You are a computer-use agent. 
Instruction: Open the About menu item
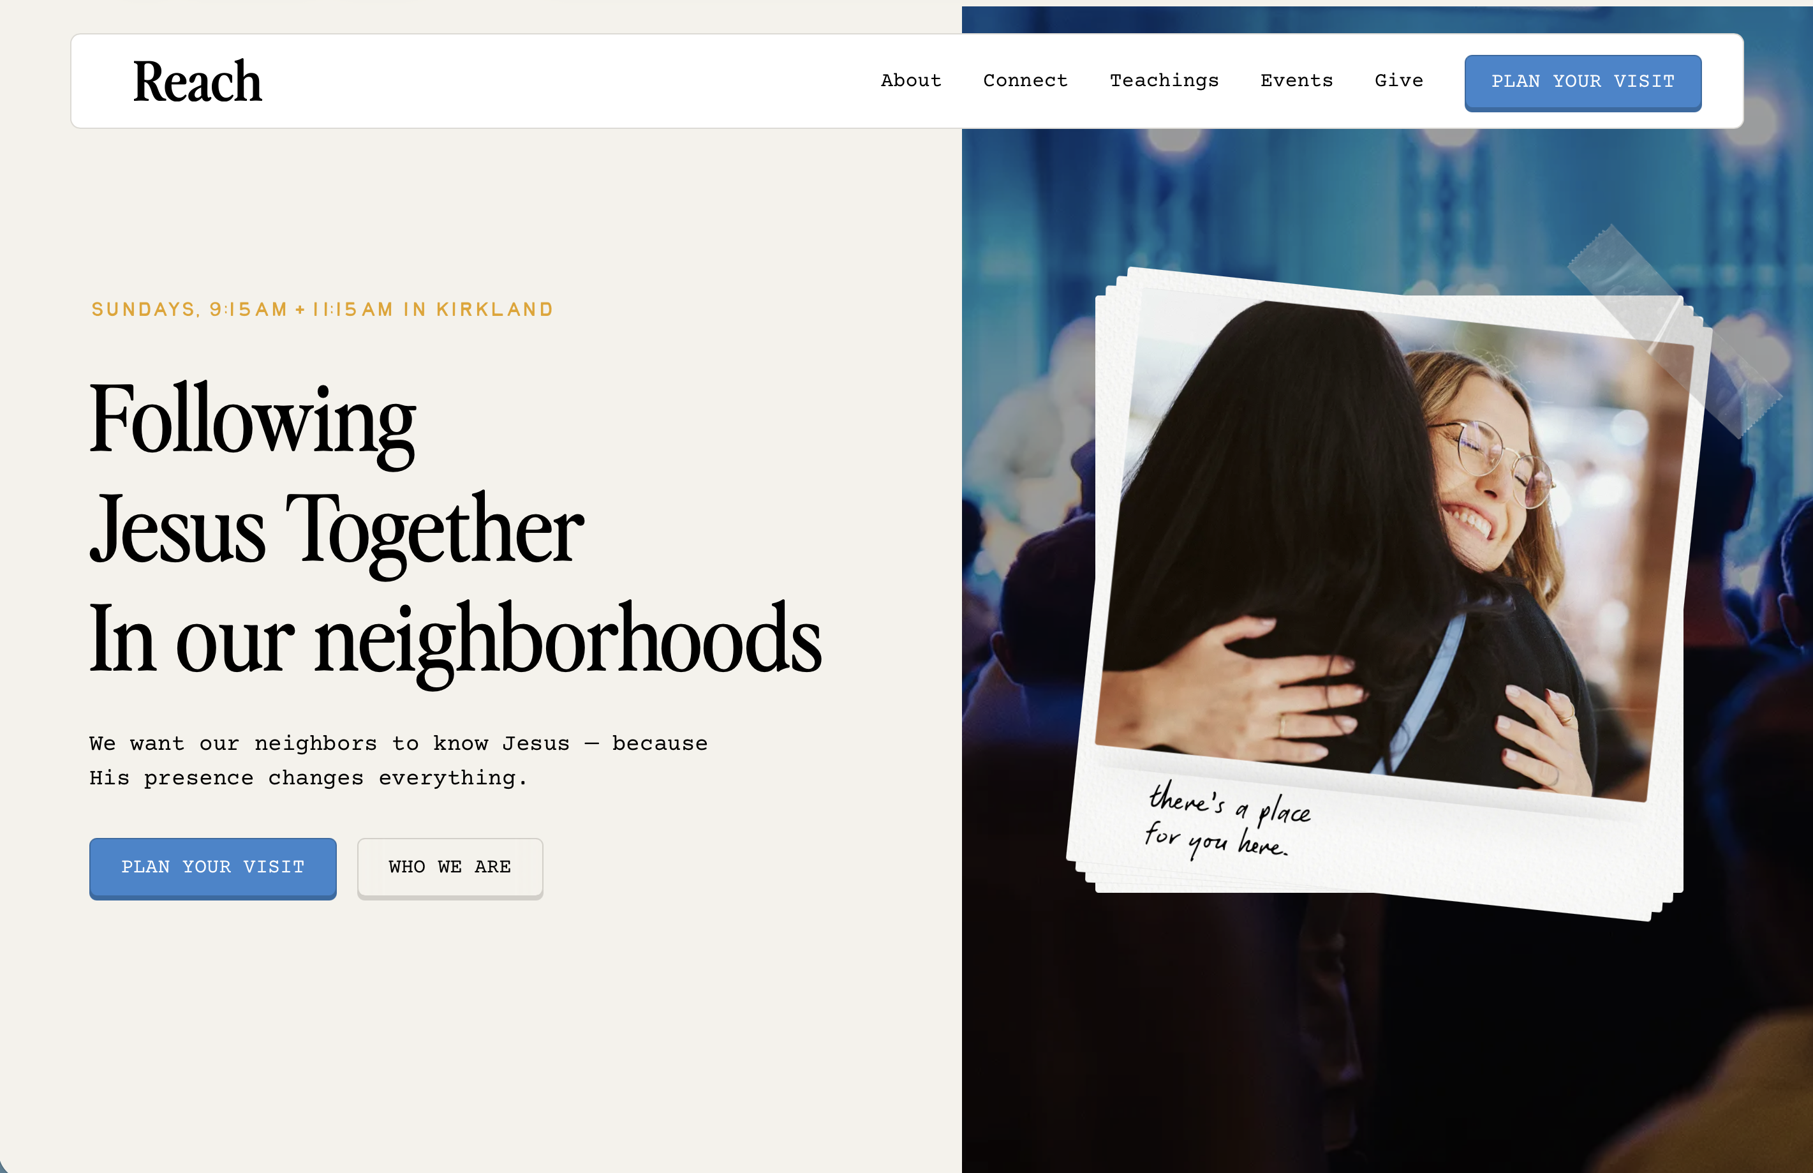pyautogui.click(x=911, y=81)
